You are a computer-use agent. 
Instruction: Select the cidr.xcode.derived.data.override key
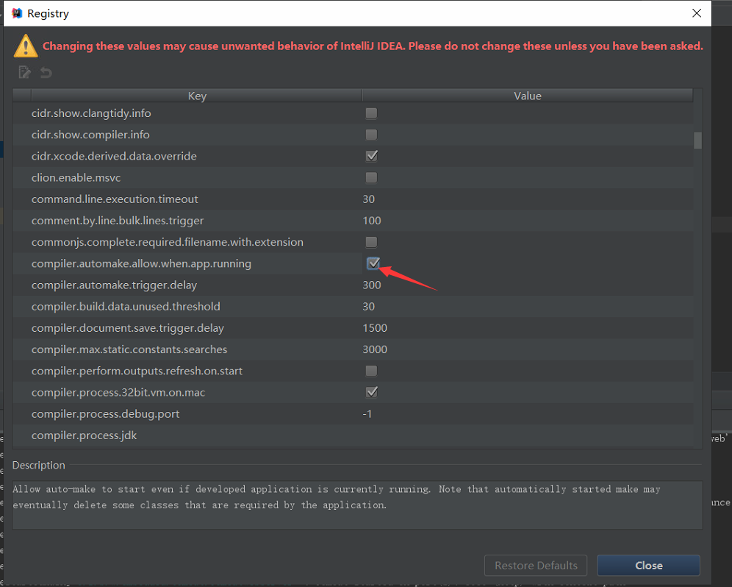point(114,157)
